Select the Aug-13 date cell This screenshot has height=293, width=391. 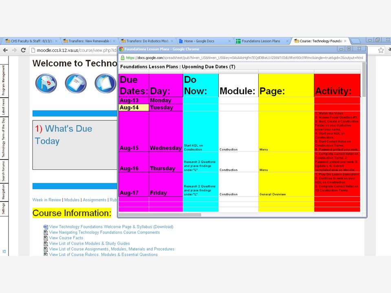coord(134,101)
